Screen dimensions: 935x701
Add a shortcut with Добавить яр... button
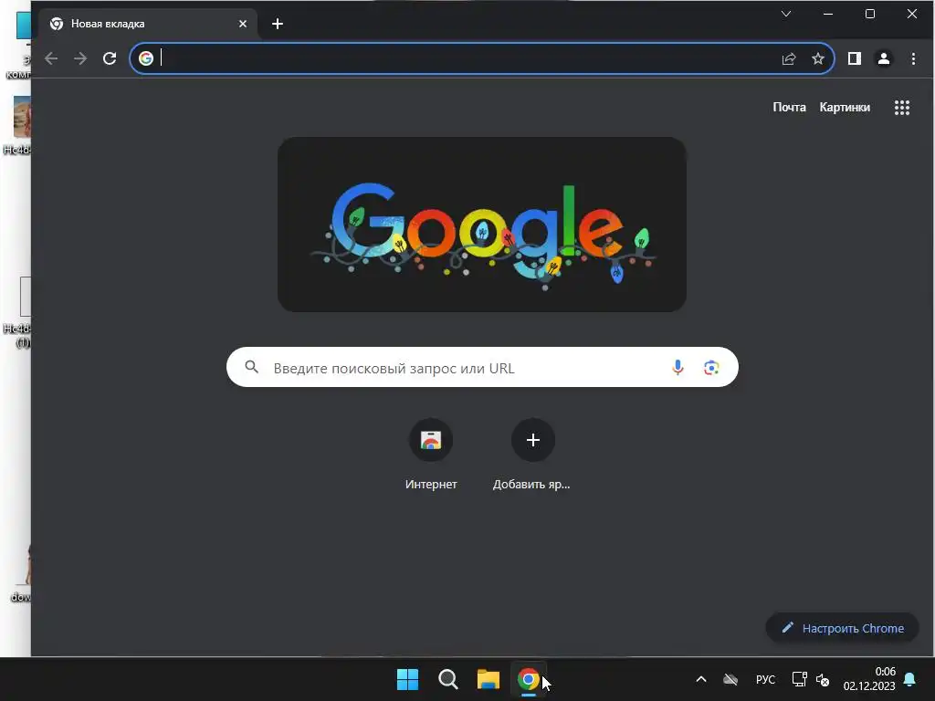click(x=532, y=455)
